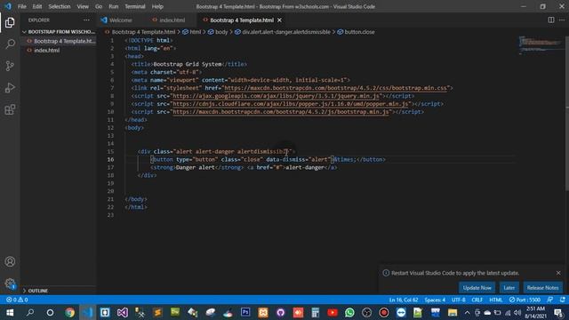Open the File Explorer taskbar icon
The image size is (569, 320).
tap(453, 312)
